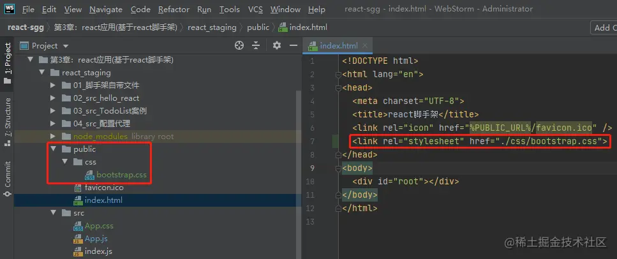617x259 pixels.
Task: Hide the Project panel with minus icon
Action: tap(293, 46)
